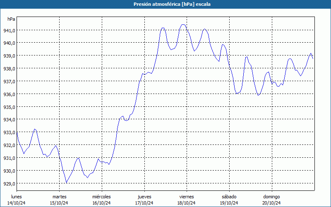Click the 18/10/24 date under viernes
Screen dimensions: 331x207
coord(187,203)
